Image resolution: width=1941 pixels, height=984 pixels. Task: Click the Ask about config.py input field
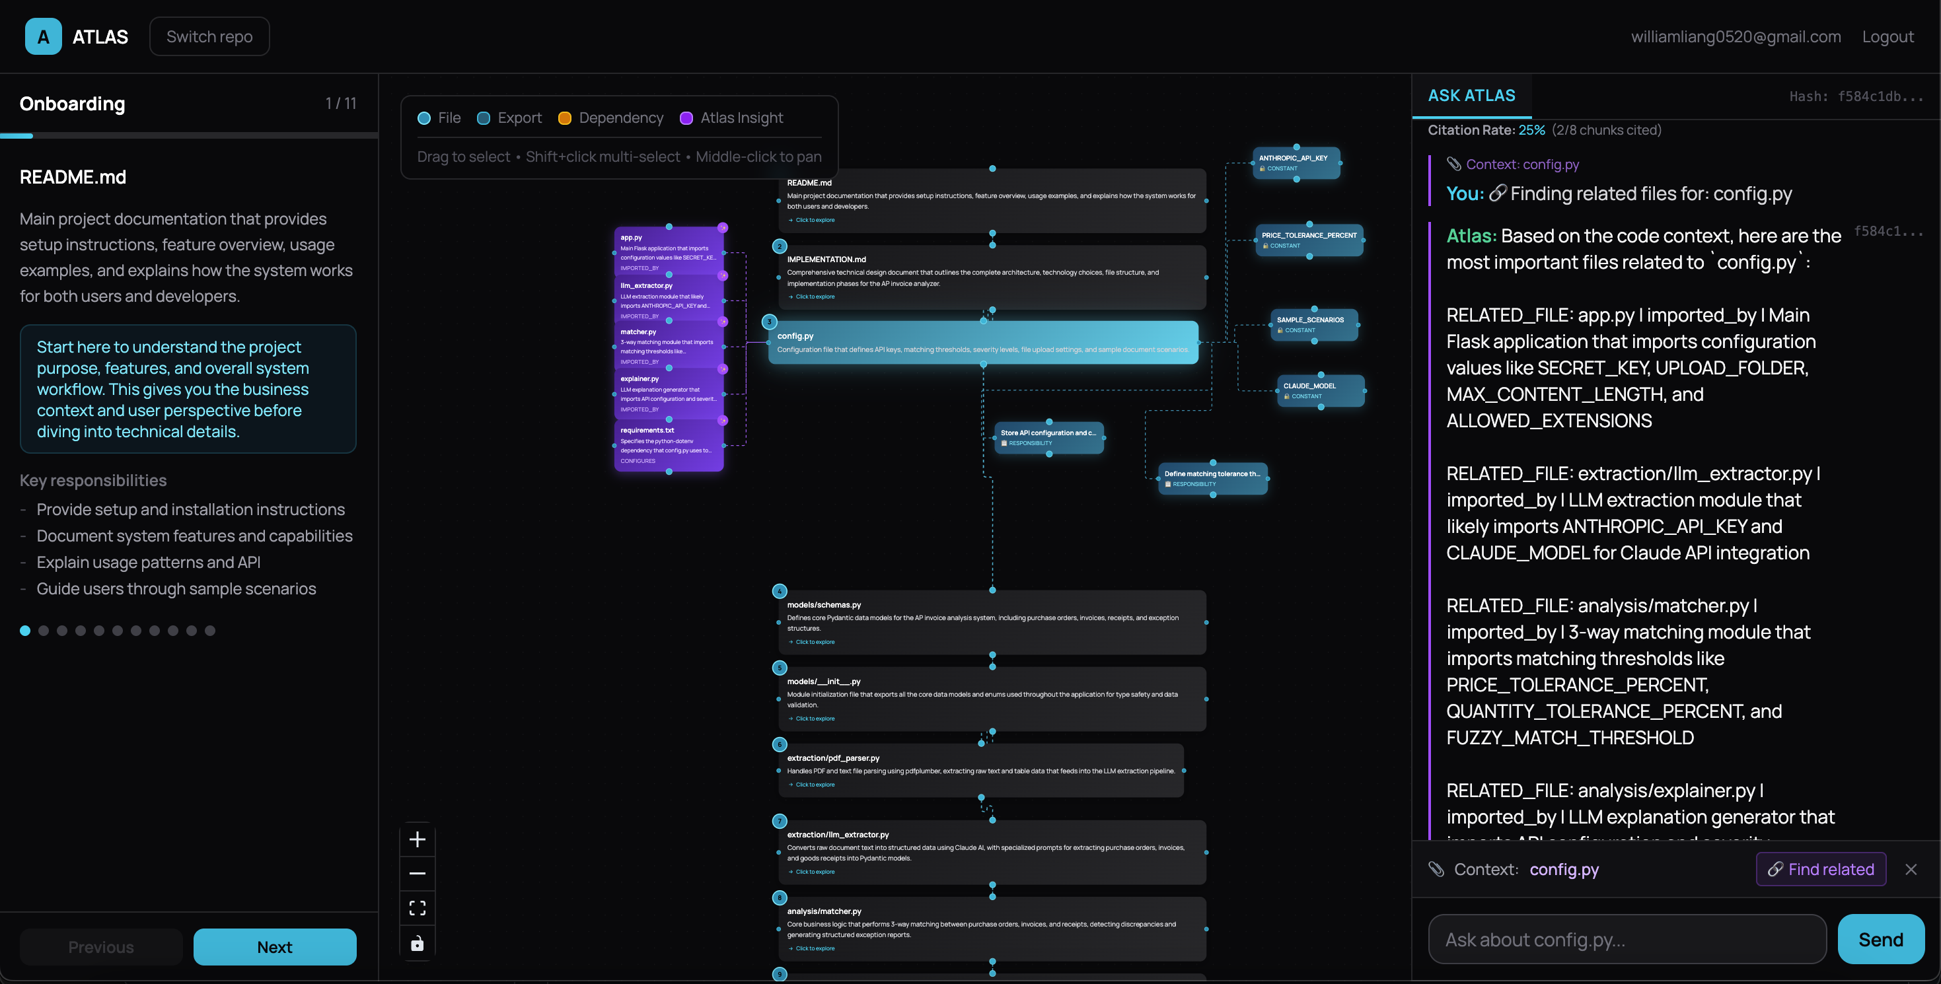click(1626, 939)
